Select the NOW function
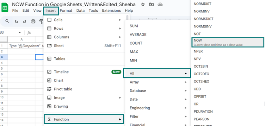This screenshot has height=126, width=265. point(228,42)
